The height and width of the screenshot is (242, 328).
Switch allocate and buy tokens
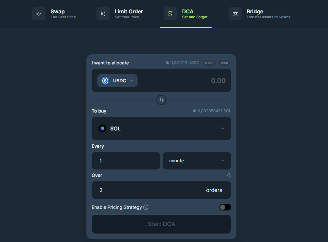tap(161, 100)
